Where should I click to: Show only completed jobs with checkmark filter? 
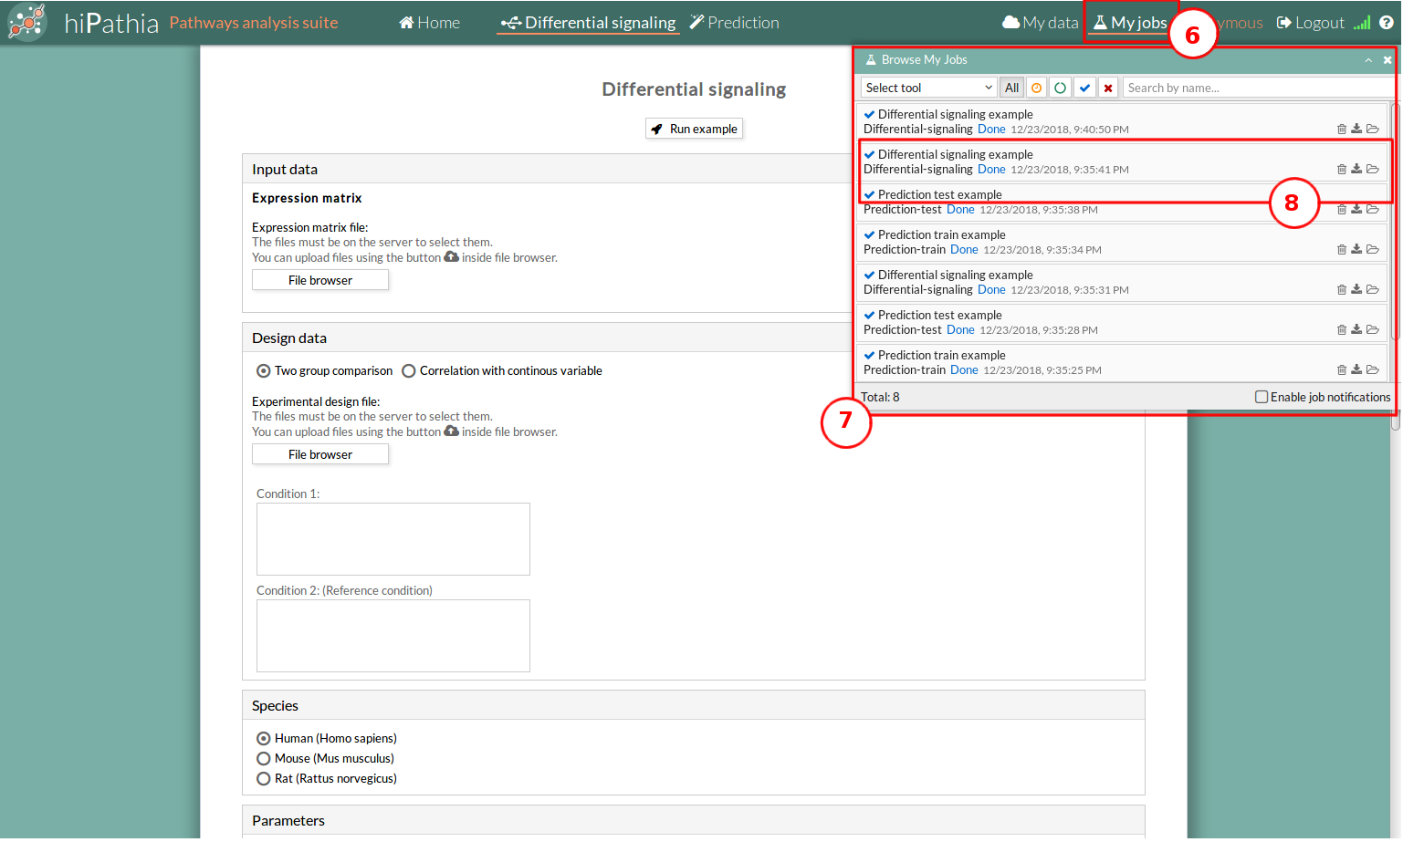pyautogui.click(x=1084, y=88)
